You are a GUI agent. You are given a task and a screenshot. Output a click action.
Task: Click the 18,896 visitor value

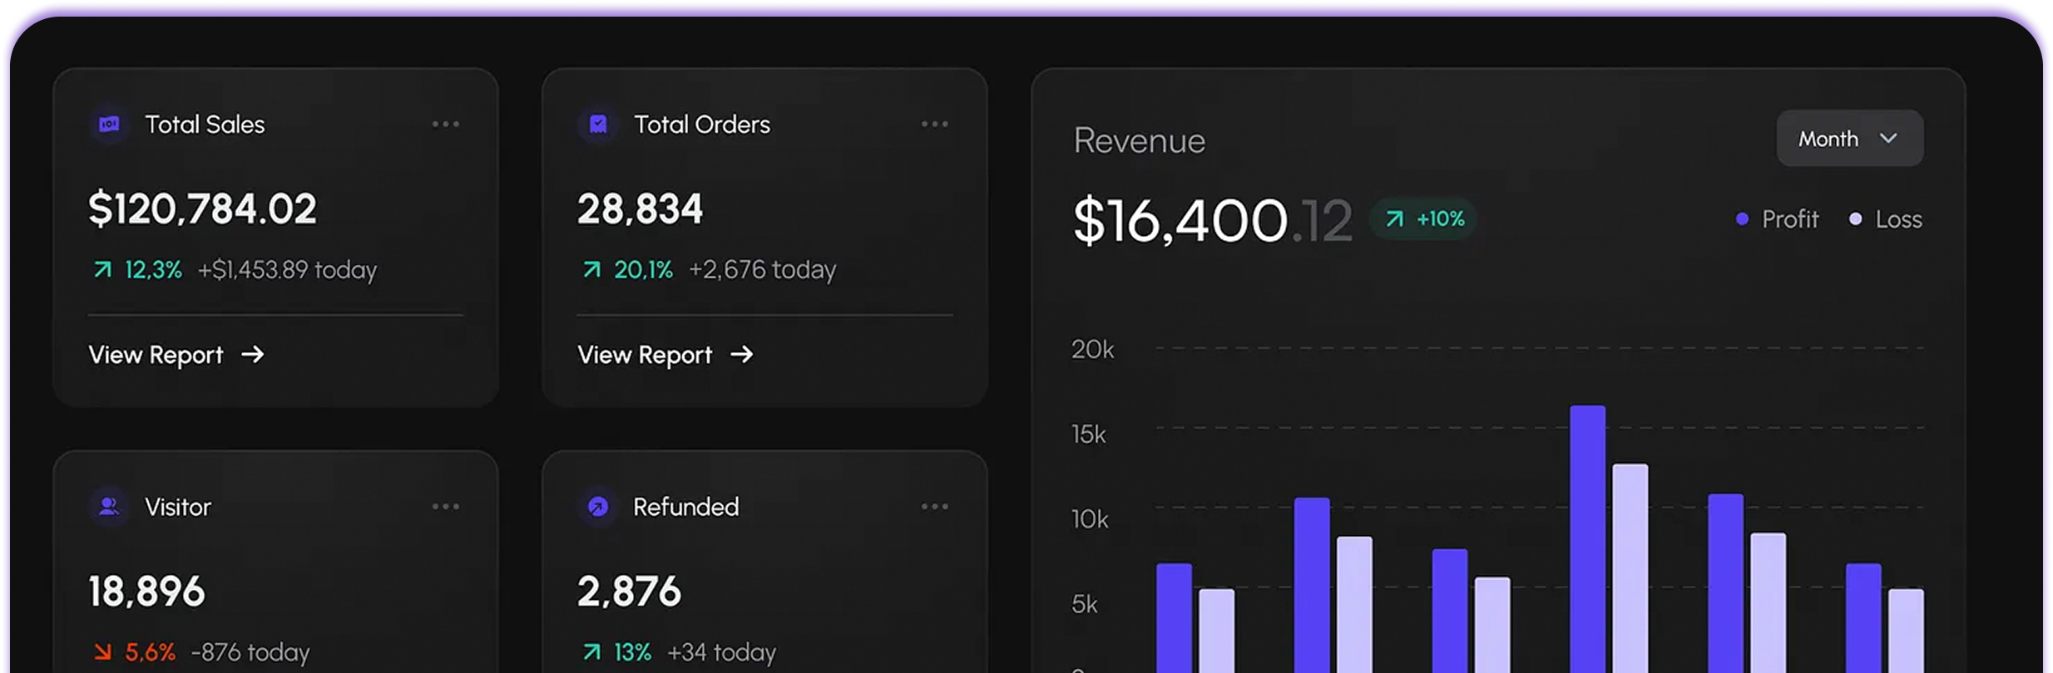coord(146,592)
